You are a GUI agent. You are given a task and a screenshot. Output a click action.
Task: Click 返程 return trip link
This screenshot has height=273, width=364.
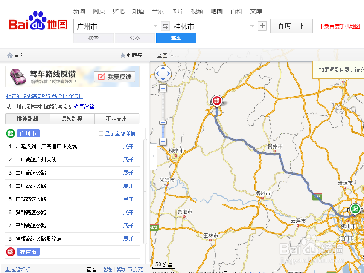[107, 270]
